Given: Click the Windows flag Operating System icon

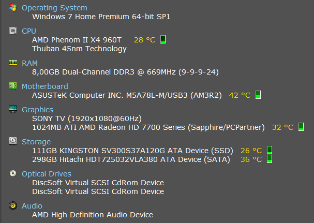Looking at the screenshot, I should coord(13,7).
